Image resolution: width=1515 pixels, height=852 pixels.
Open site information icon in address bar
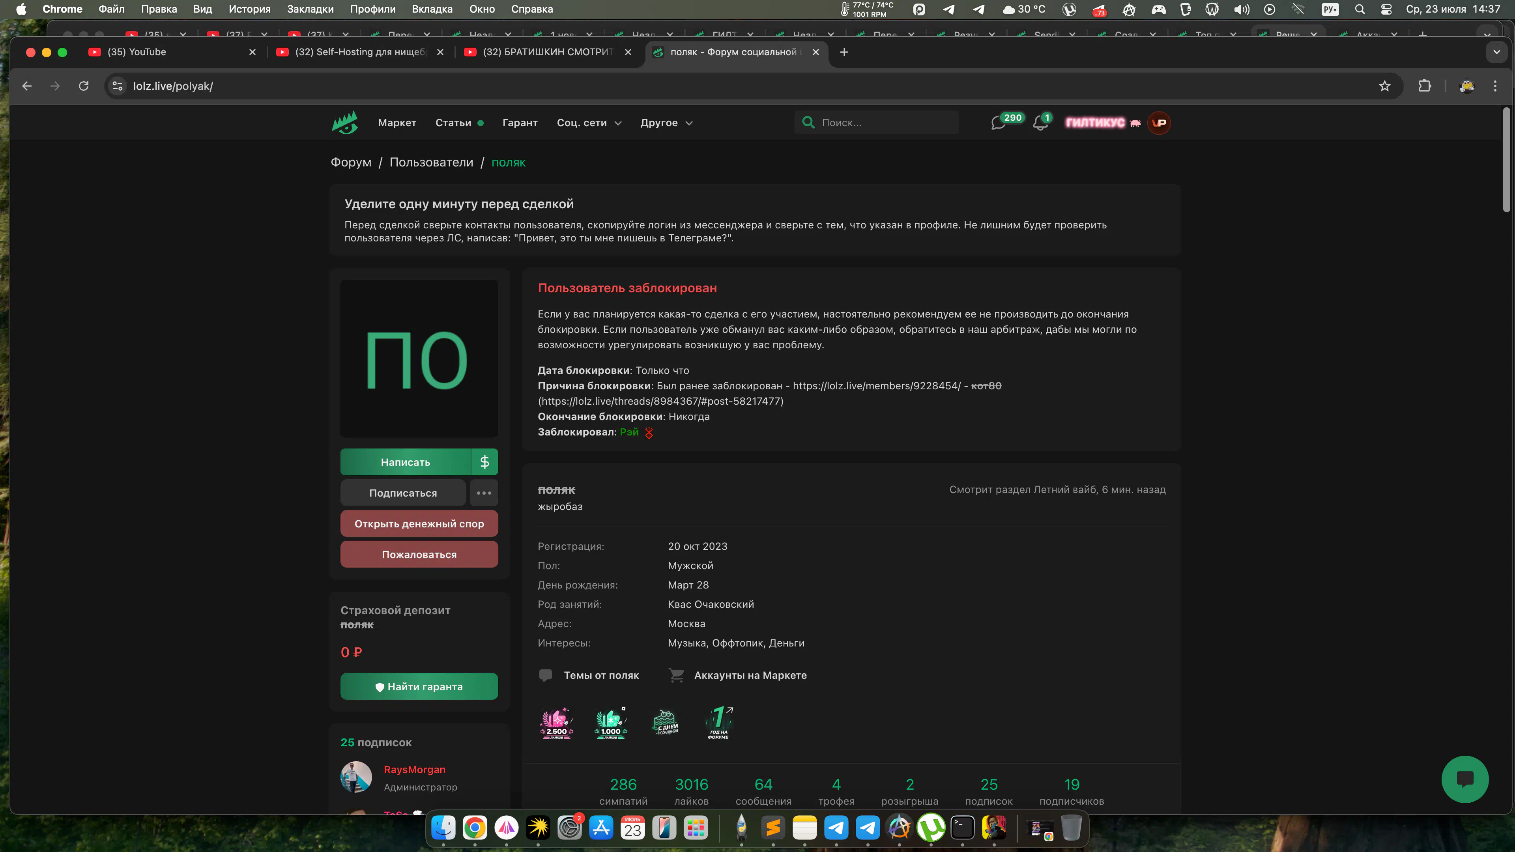tap(118, 86)
